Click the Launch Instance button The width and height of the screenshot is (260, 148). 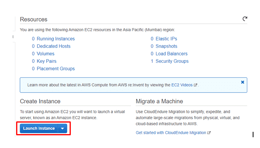click(x=39, y=128)
